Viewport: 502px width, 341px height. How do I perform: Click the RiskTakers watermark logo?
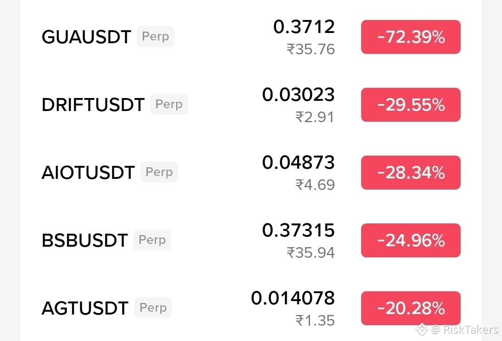coord(422,329)
